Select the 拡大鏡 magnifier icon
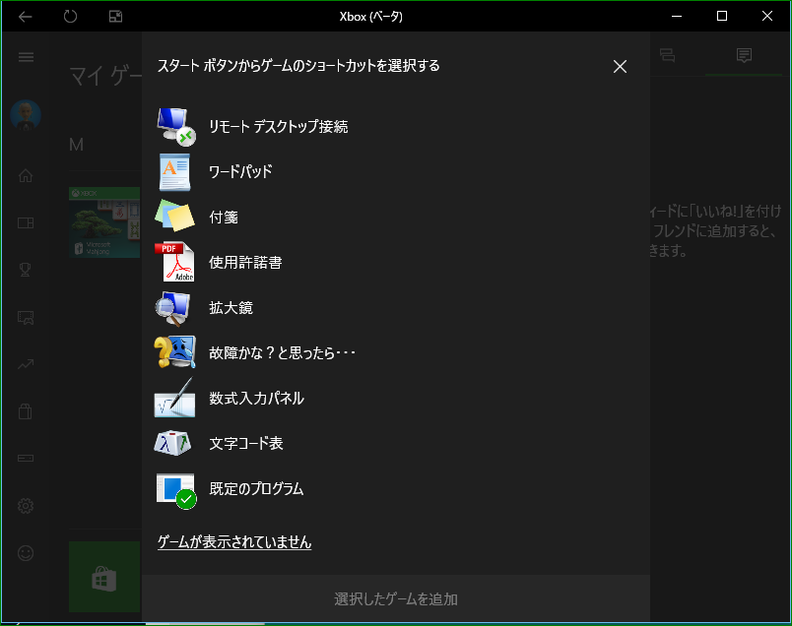This screenshot has height=626, width=792. tap(173, 308)
